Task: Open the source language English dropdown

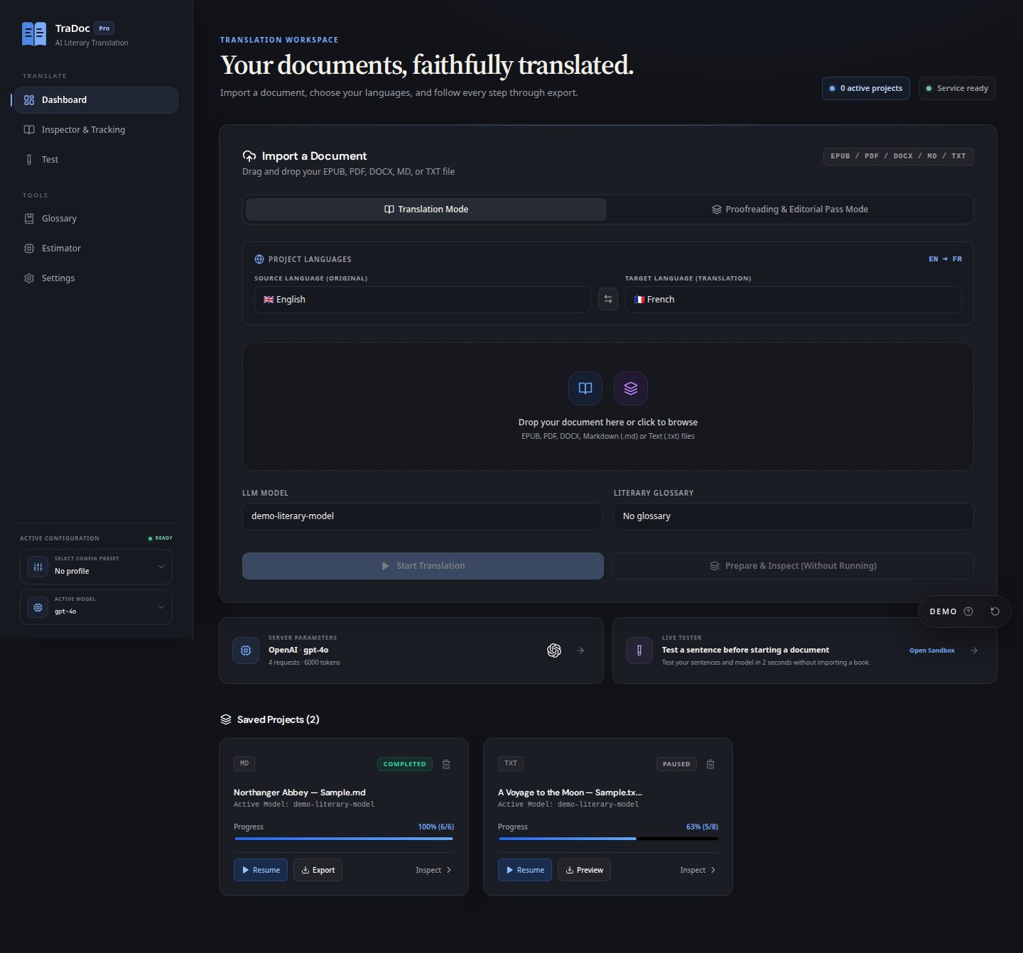Action: (423, 300)
